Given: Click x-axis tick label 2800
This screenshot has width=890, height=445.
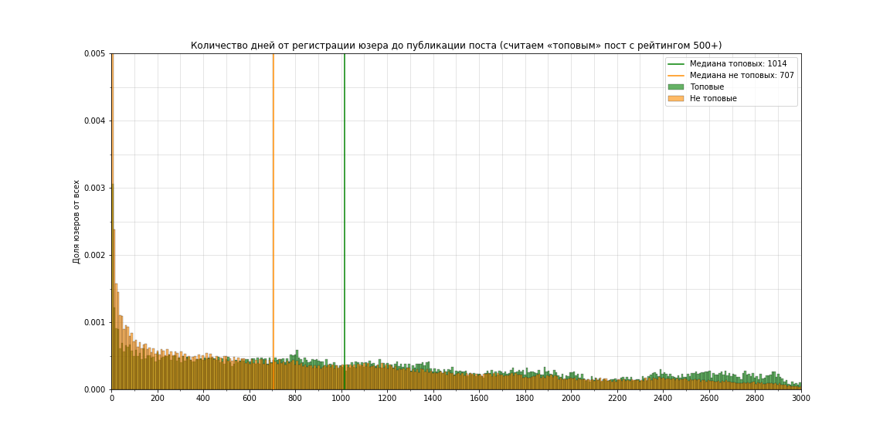Looking at the screenshot, I should point(755,399).
